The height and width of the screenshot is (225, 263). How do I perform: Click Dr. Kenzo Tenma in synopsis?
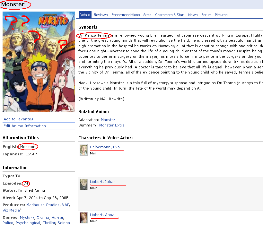click(x=94, y=35)
